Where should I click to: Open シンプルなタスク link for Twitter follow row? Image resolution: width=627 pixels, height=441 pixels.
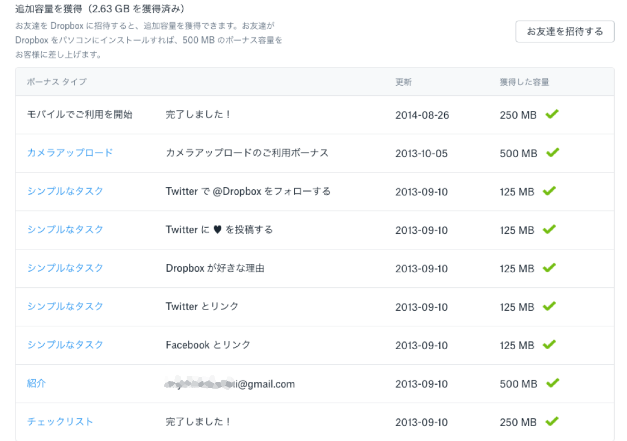[65, 191]
